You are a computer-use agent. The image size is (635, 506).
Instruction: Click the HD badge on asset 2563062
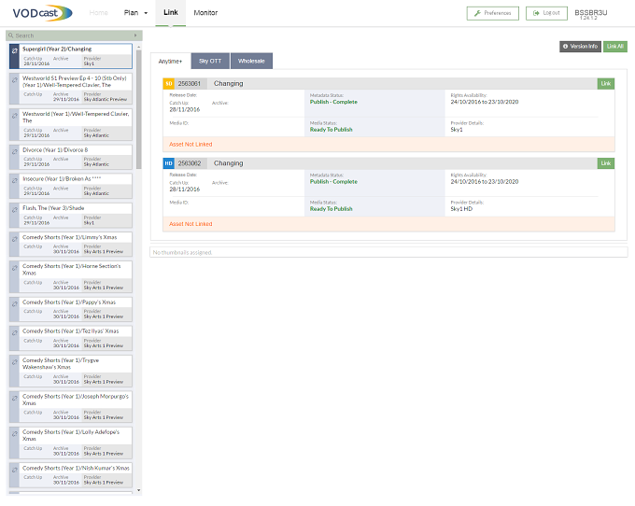tap(168, 163)
